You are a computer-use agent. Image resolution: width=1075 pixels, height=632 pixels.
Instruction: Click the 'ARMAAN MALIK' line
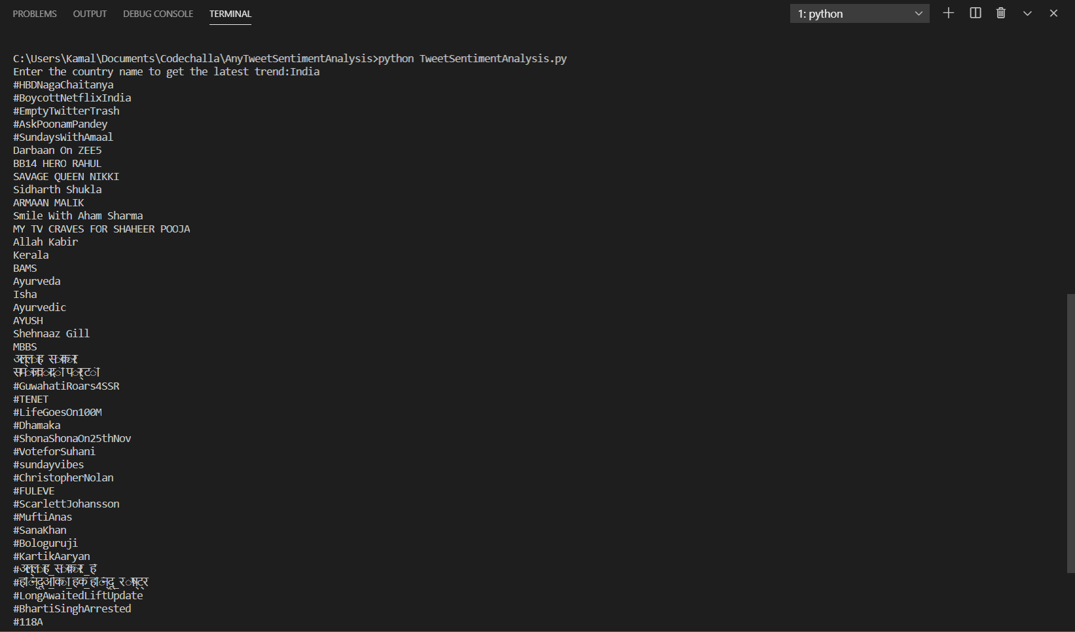(x=48, y=202)
